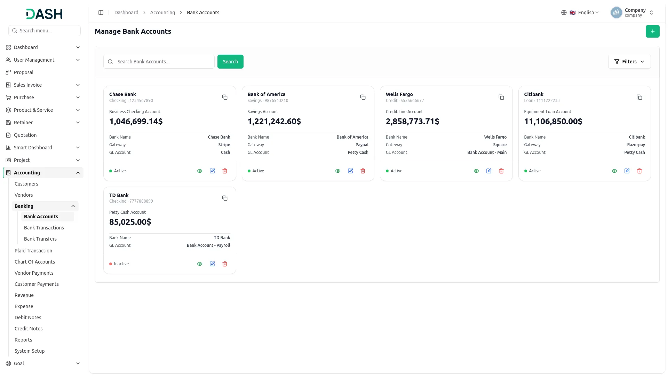The image size is (668, 376).
Task: Open Plaid Transaction page
Action: (33, 251)
